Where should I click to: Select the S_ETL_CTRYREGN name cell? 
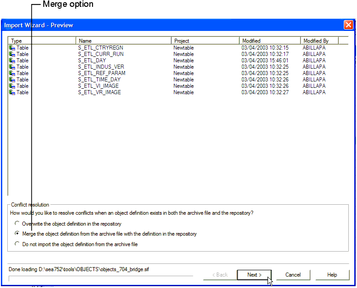[x=101, y=48]
